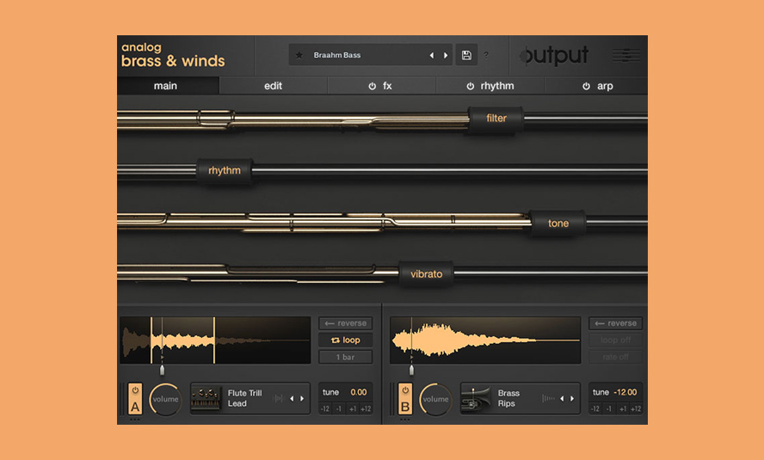Select next source for layer B

point(572,399)
